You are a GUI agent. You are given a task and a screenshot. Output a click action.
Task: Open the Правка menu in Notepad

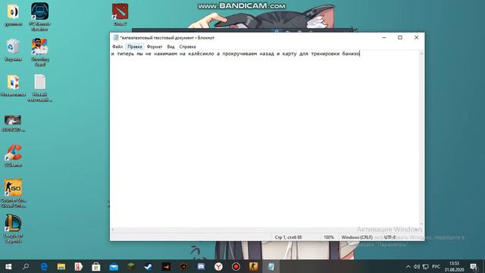pyautogui.click(x=135, y=46)
